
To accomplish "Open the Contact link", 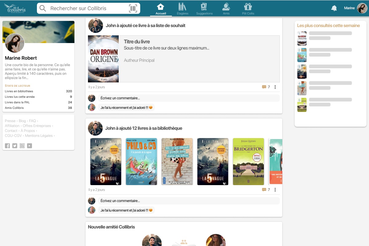I will pos(11,131).
